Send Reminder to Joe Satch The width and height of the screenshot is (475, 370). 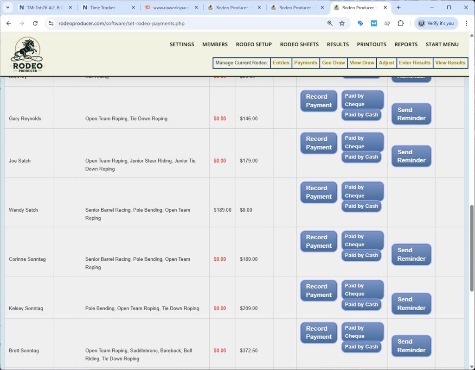point(411,156)
